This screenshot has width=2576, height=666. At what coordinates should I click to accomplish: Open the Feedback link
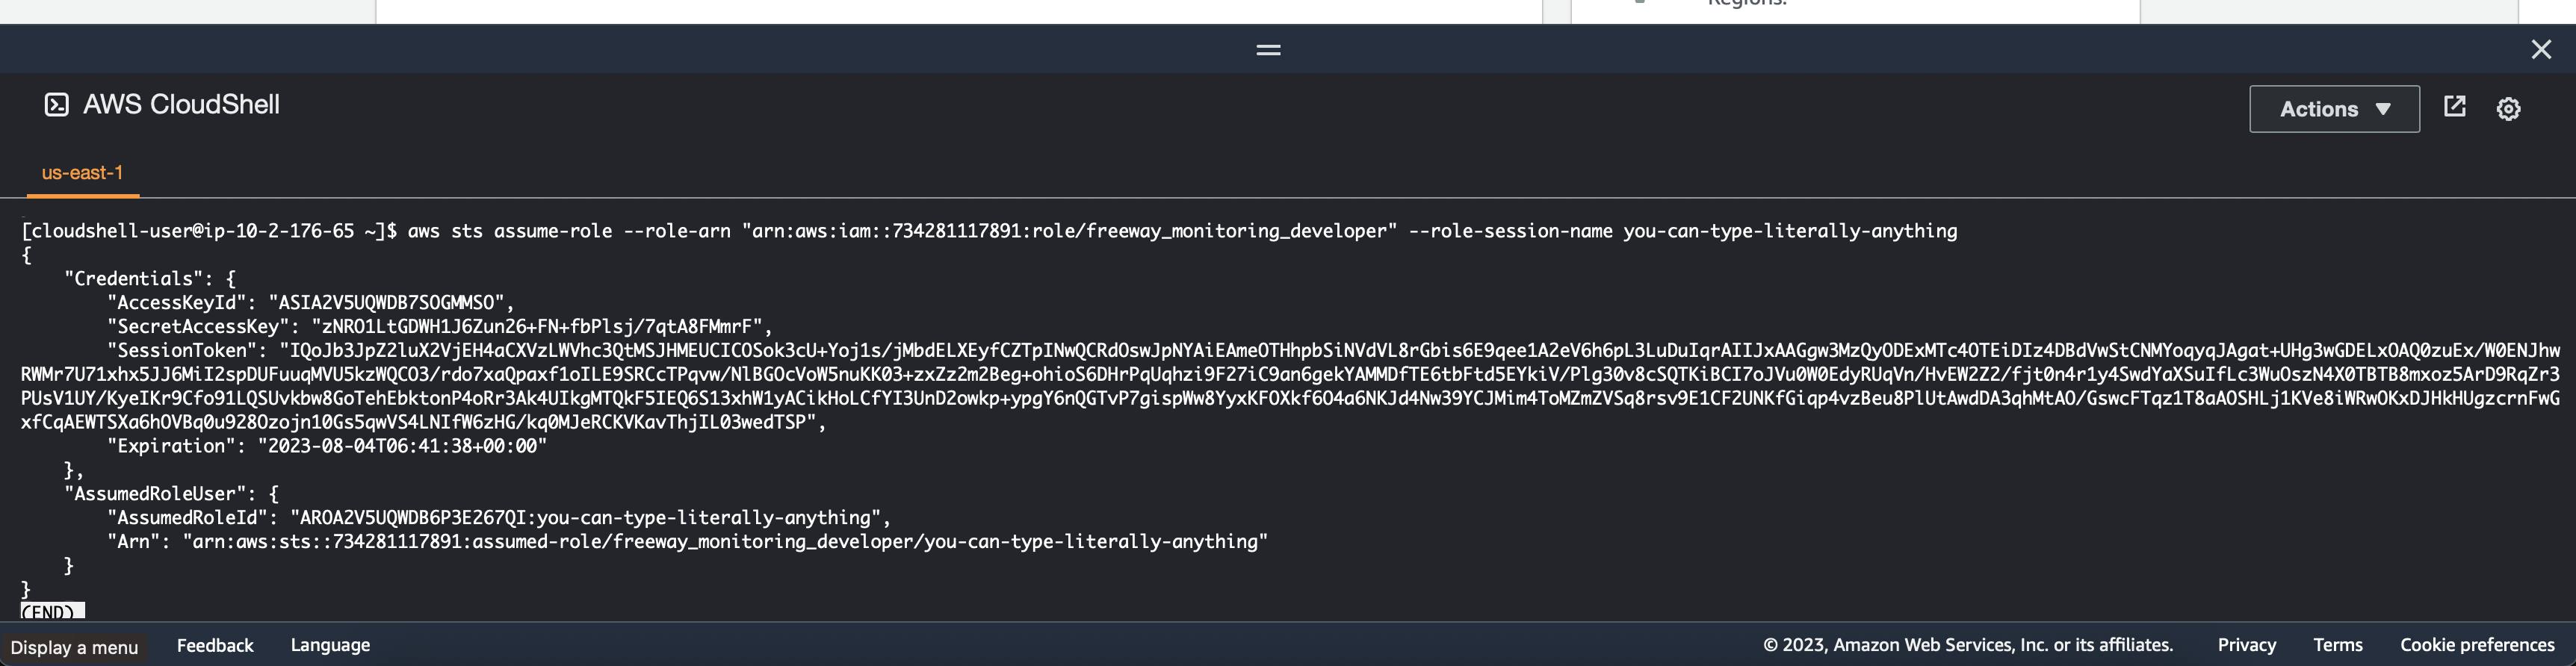pos(215,645)
